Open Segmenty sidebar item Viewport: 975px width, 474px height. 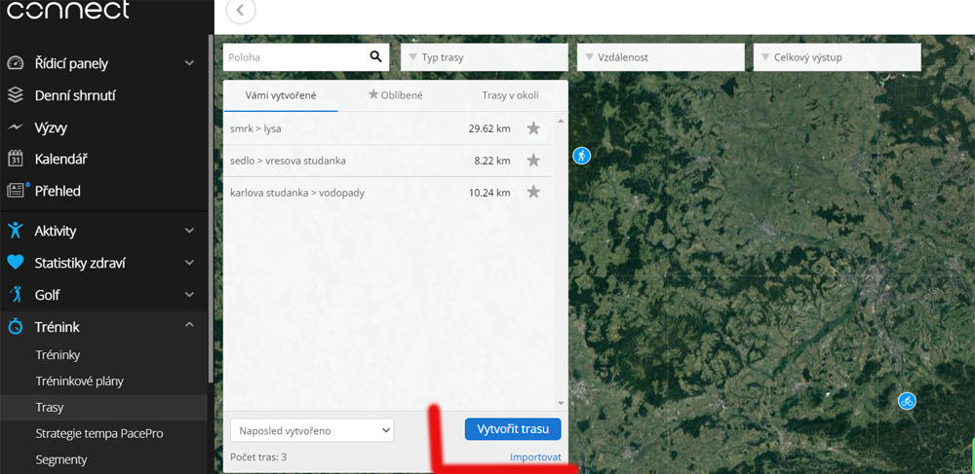tap(60, 459)
